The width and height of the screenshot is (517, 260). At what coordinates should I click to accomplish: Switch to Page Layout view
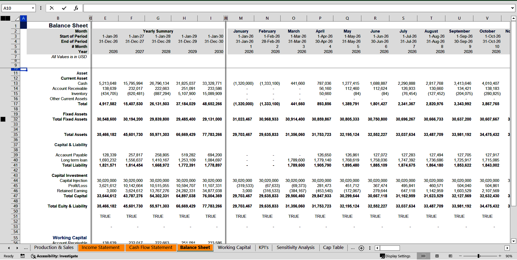(x=437, y=256)
